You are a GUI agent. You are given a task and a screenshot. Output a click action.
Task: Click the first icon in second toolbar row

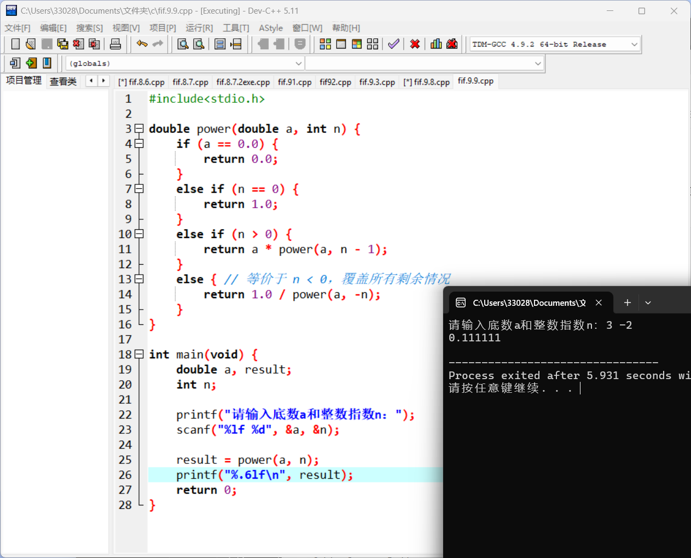tap(15, 63)
